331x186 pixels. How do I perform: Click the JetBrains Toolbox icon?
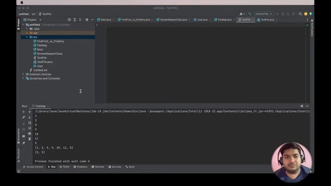pos(311,14)
